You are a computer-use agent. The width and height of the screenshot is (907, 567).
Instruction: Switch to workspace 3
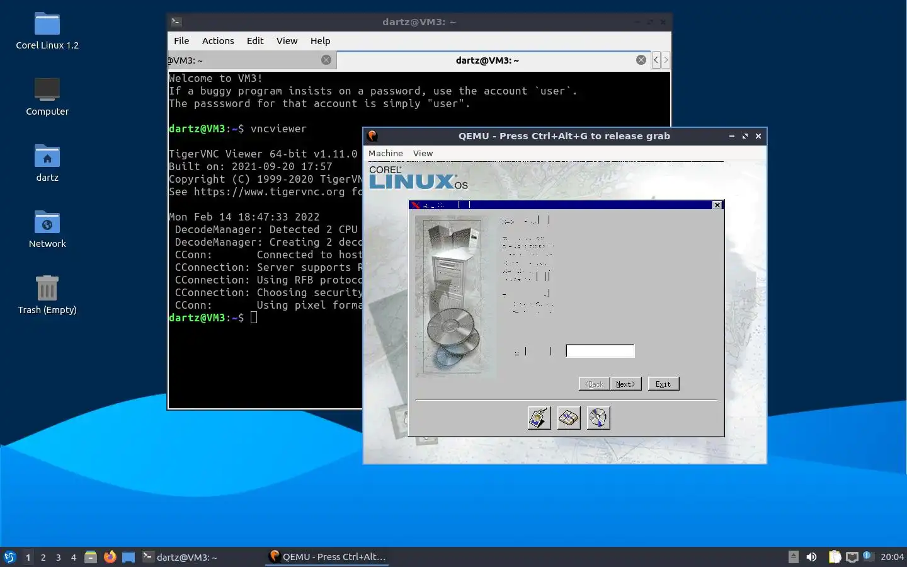point(58,557)
